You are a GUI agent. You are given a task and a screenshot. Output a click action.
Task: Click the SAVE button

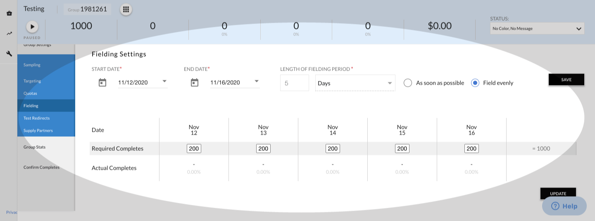[566, 80]
